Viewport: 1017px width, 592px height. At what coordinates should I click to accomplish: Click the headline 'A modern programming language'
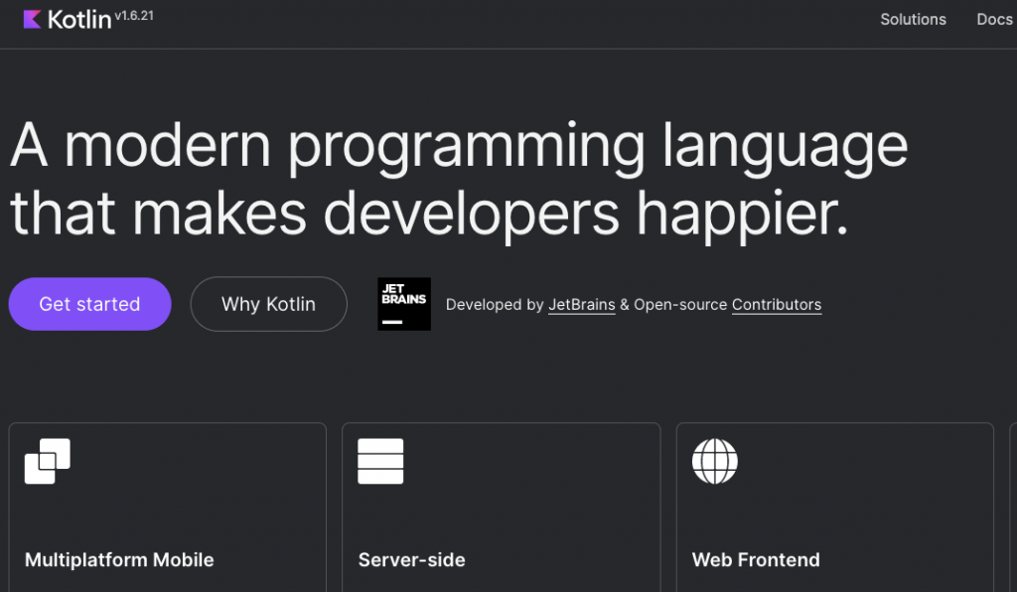459,147
